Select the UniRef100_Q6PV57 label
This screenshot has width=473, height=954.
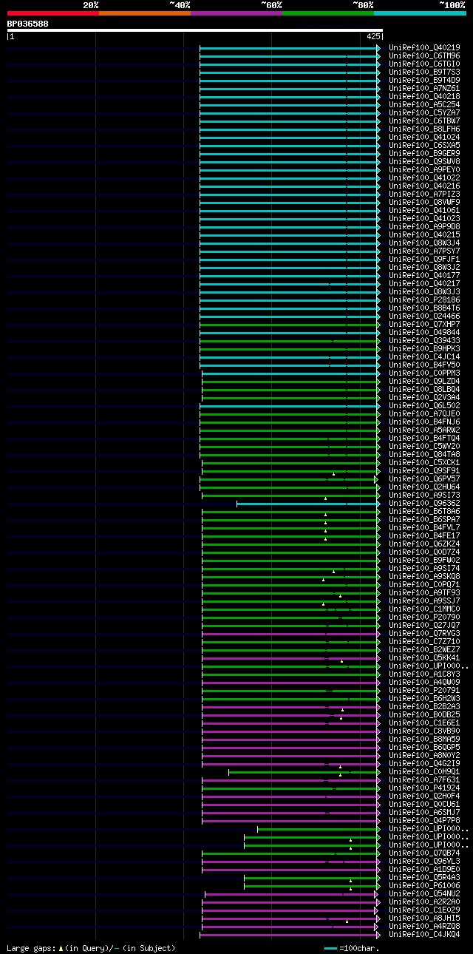coord(424,479)
